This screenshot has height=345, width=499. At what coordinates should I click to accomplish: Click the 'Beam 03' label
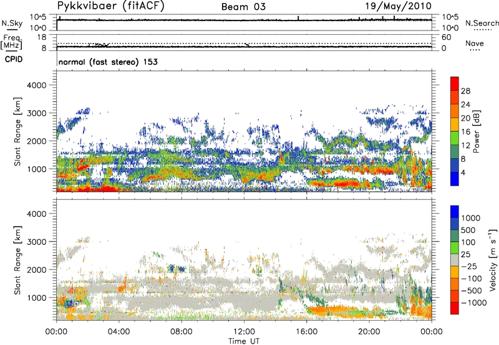(243, 7)
